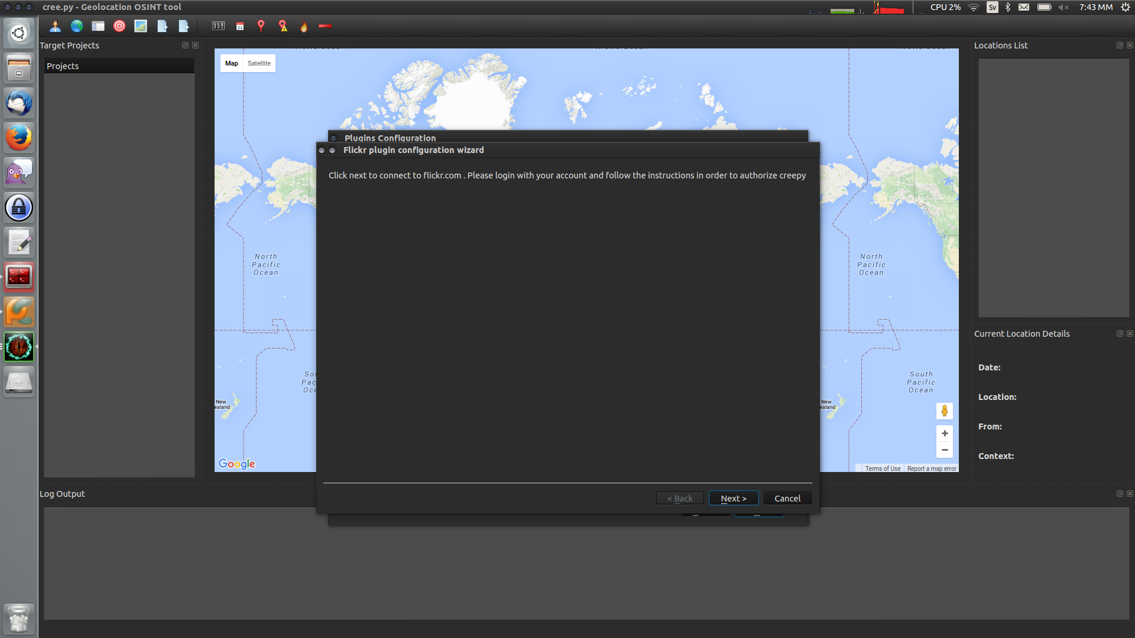
Task: Close the Locations List panel
Action: point(1130,45)
